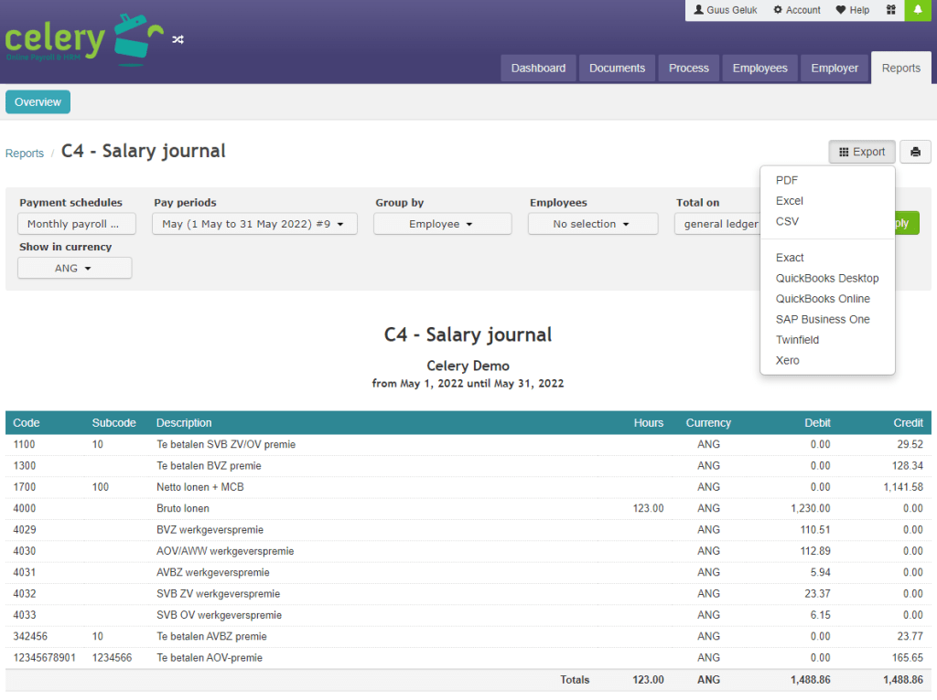Switch to the Documents tab
Screen dimensions: 937x700
617,68
